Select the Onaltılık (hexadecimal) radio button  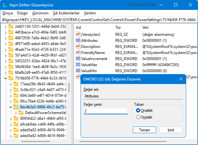pyautogui.click(x=138, y=111)
